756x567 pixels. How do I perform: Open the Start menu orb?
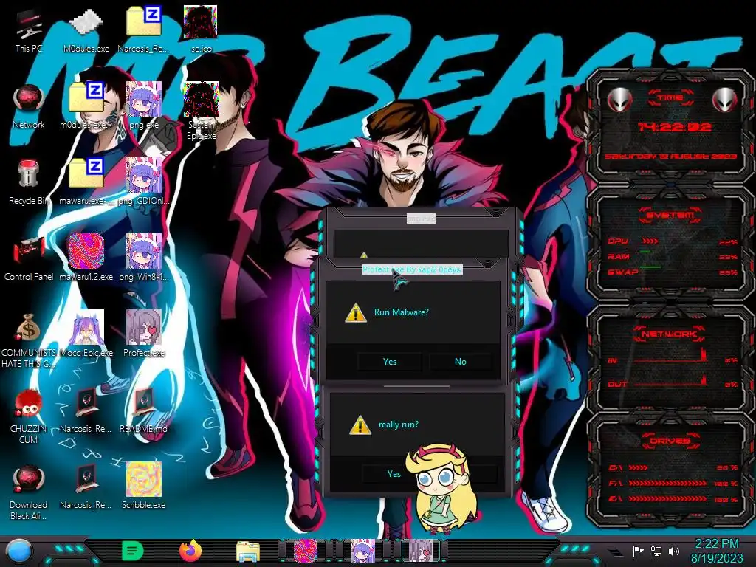[19, 551]
